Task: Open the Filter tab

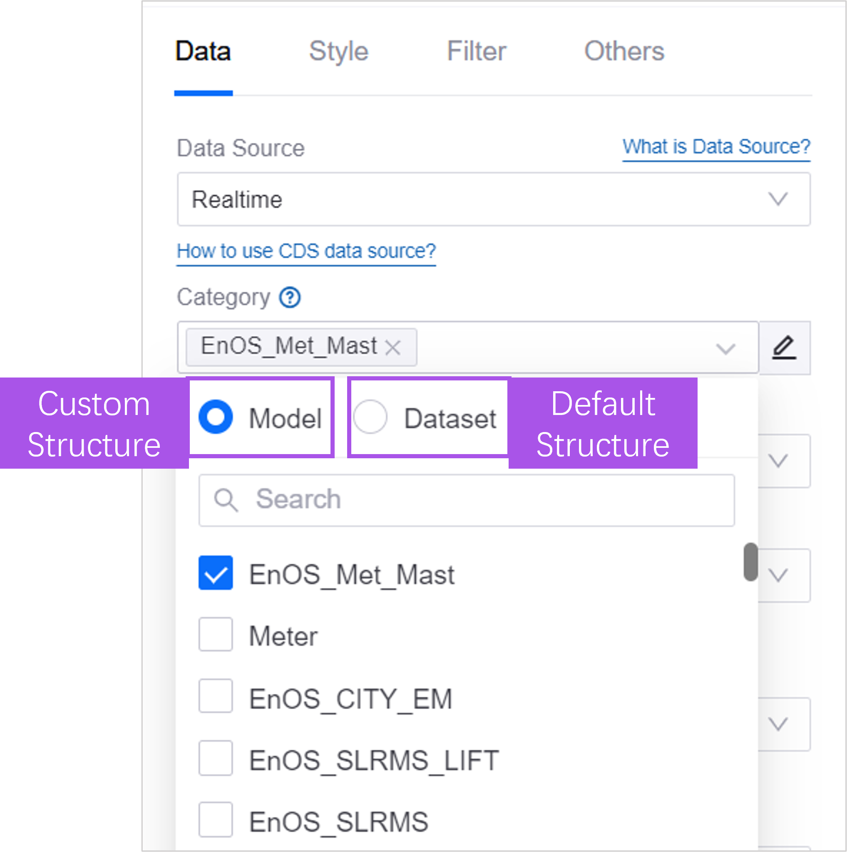Action: point(476,51)
